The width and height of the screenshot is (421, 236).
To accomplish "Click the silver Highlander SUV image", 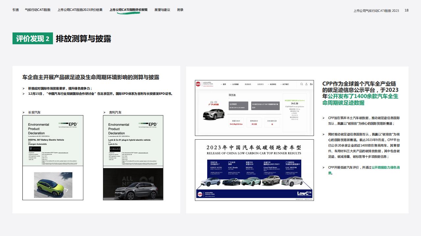I will point(214,114).
